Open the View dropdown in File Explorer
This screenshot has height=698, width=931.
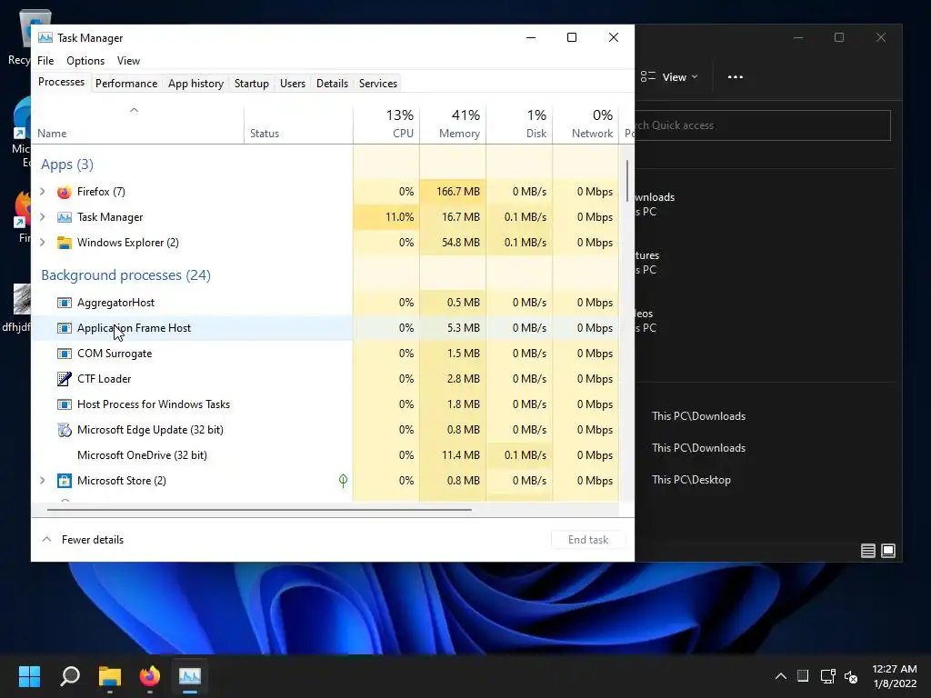669,77
